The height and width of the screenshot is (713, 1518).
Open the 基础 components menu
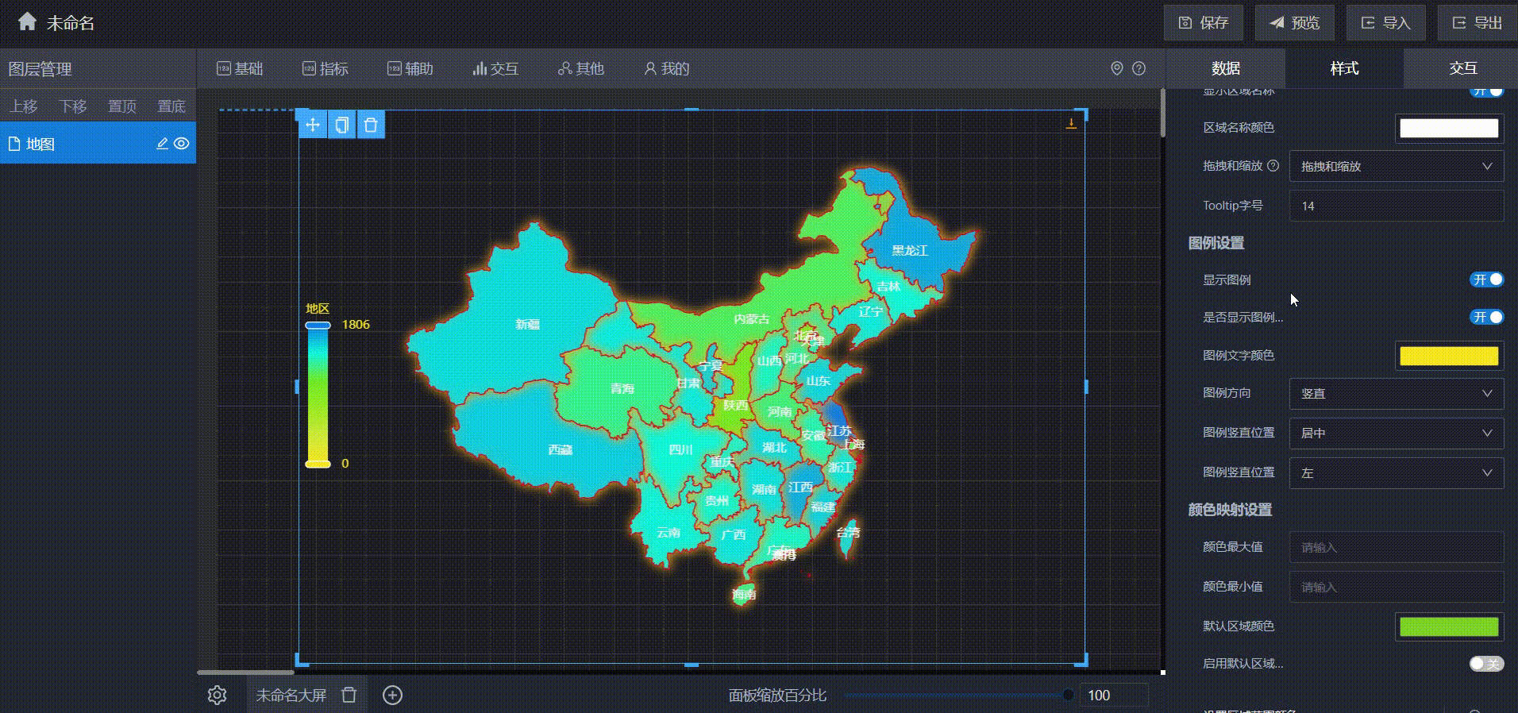pyautogui.click(x=240, y=69)
